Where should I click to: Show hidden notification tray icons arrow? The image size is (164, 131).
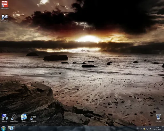pyautogui.click(x=141, y=129)
